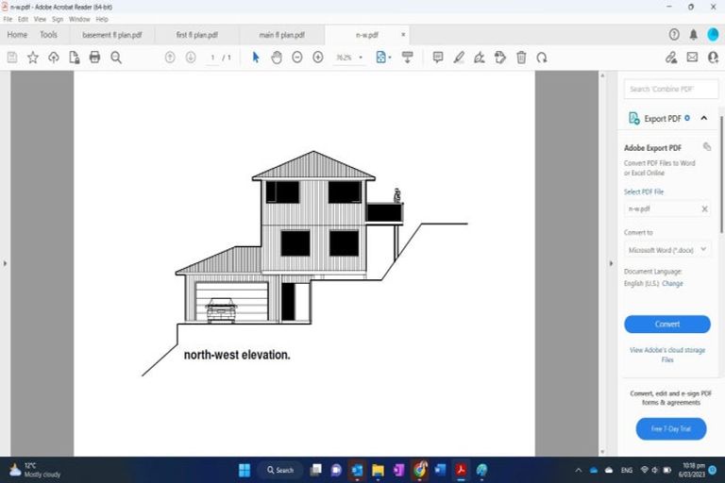Click the Change language link
The image size is (725, 483).
point(672,283)
